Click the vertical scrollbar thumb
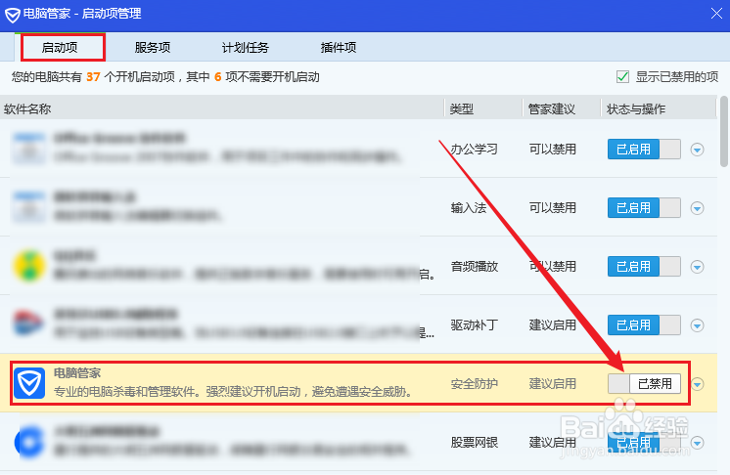The height and width of the screenshot is (475, 730). click(724, 132)
